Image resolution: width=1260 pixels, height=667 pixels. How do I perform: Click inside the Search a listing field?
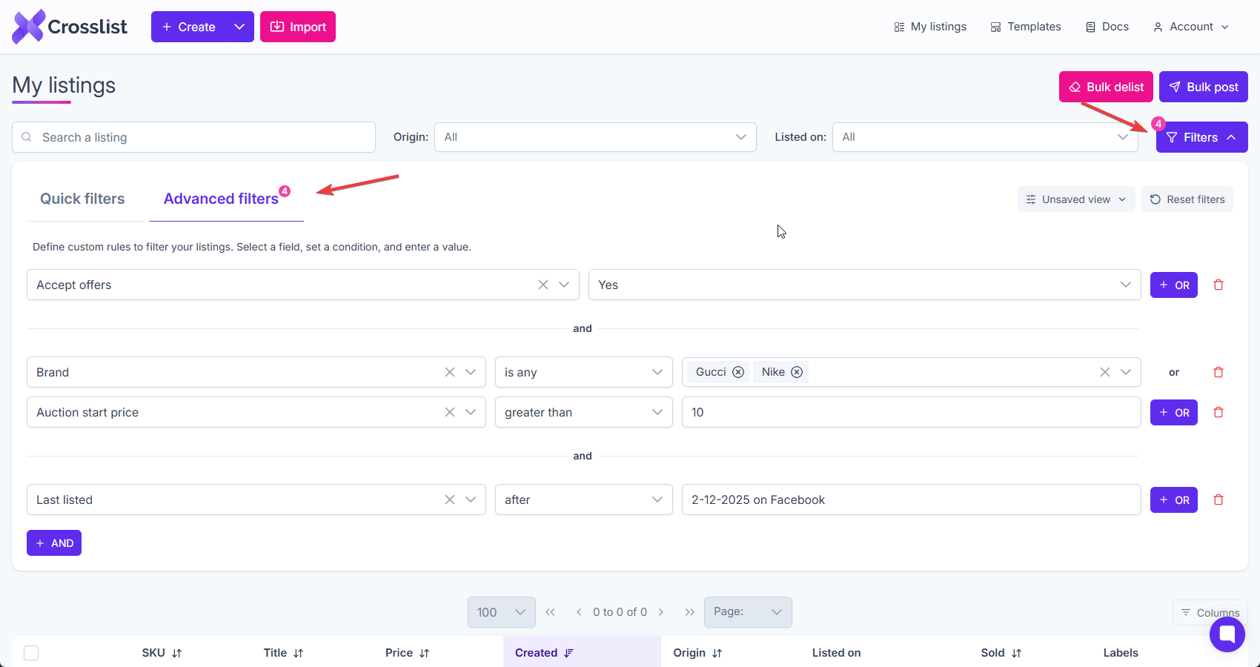tap(193, 137)
